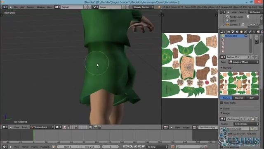Select Both preview mode
This screenshot has height=149, width=264.
pyautogui.click(x=252, y=98)
